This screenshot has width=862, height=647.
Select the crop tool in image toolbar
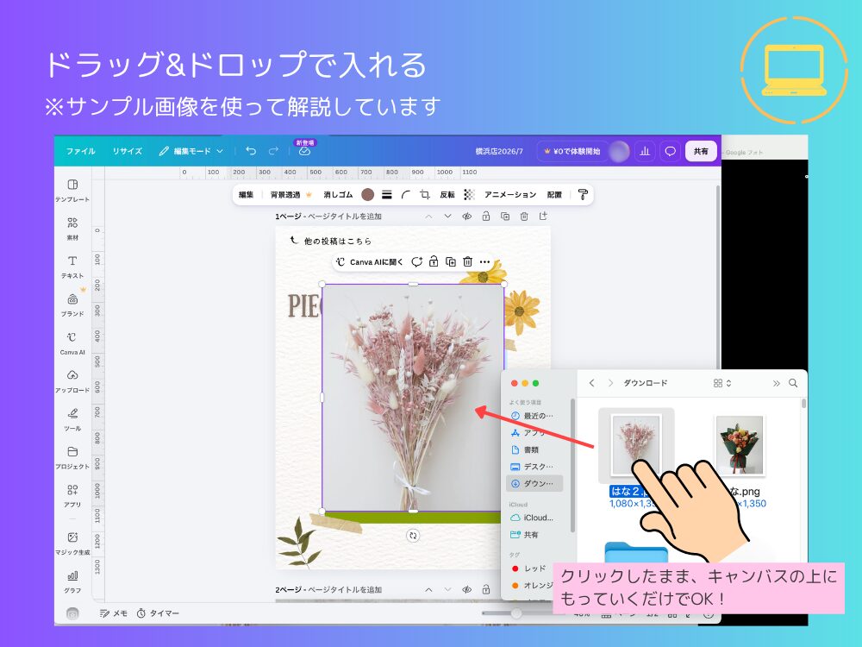coord(425,194)
